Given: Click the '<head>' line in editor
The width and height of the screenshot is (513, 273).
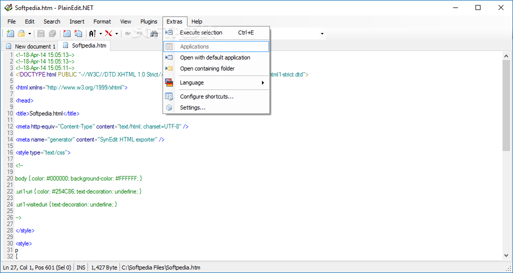Looking at the screenshot, I should (x=24, y=100).
